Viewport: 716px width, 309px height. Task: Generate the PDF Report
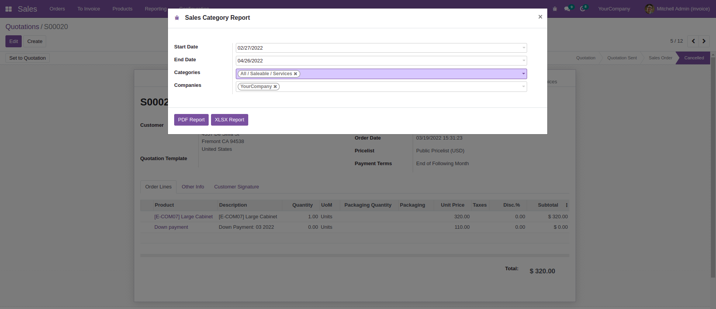pyautogui.click(x=191, y=120)
